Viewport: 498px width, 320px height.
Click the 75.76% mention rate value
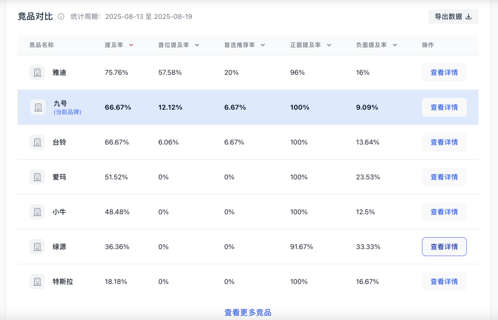(x=117, y=72)
